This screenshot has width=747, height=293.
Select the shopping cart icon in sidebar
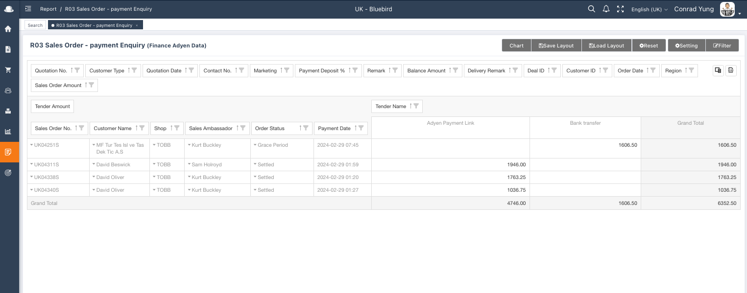click(x=8, y=70)
